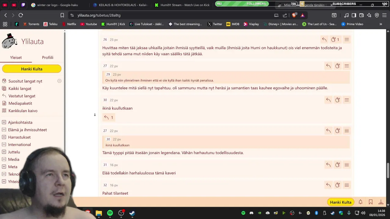Click the bell notification icon in bottom bar
Viewport: 390px width, 219px height.
(x=360, y=202)
